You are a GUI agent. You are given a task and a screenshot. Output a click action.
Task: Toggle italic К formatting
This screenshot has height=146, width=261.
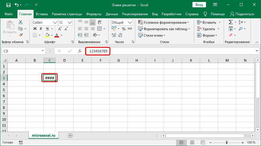pos(41,29)
